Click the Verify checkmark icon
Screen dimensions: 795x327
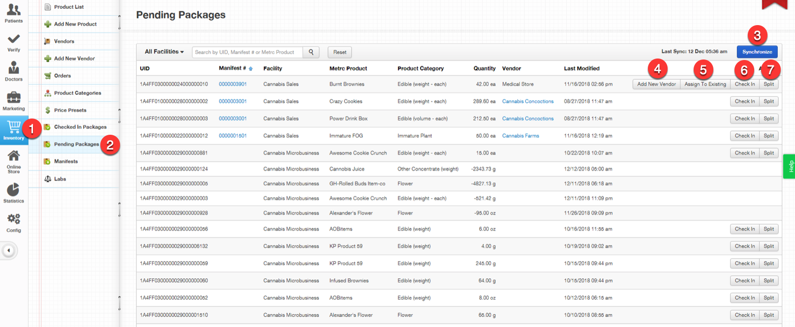point(14,39)
